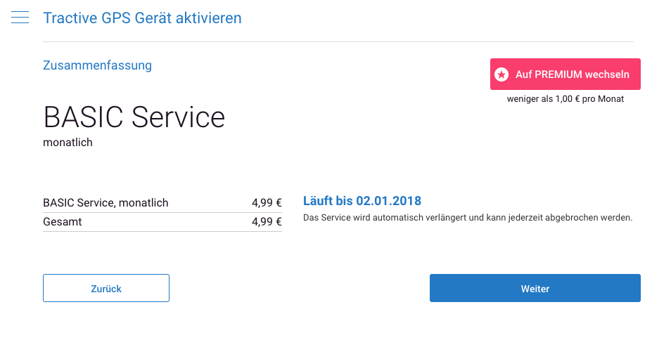Click the monatlich label under the heading
671x340 pixels.
[x=68, y=142]
